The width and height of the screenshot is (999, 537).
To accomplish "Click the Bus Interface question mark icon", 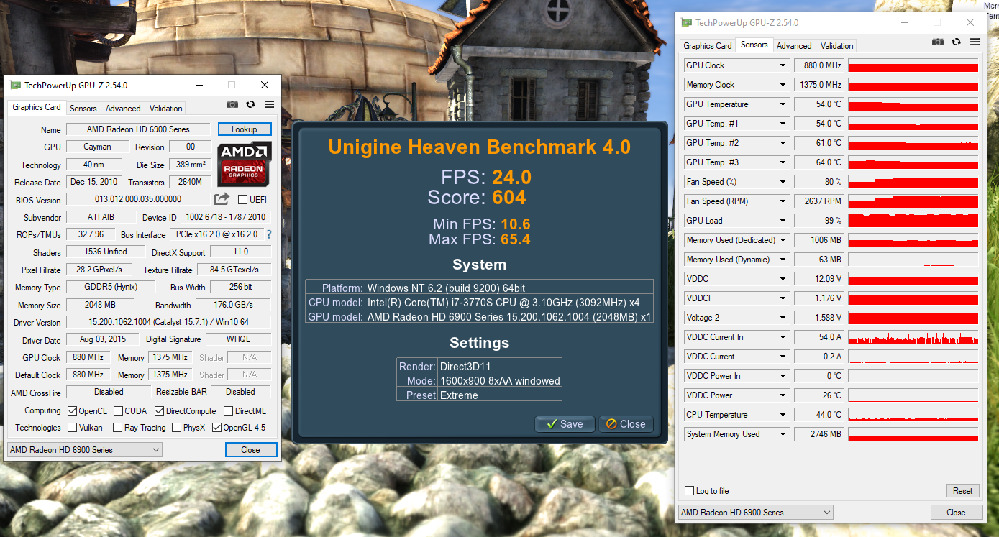I will (x=269, y=234).
